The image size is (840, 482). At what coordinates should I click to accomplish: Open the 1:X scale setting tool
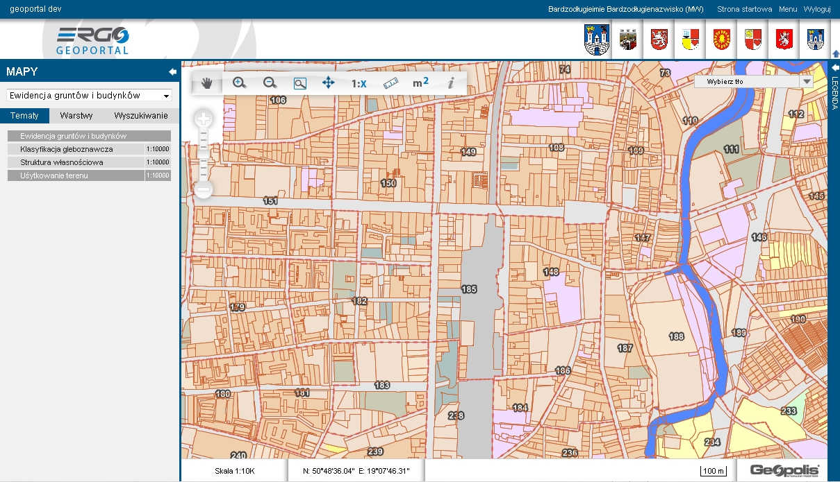pyautogui.click(x=359, y=83)
